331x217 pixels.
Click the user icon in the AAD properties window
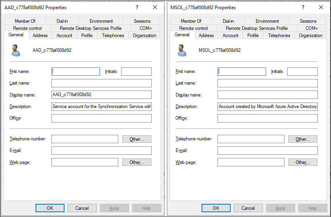pyautogui.click(x=16, y=50)
